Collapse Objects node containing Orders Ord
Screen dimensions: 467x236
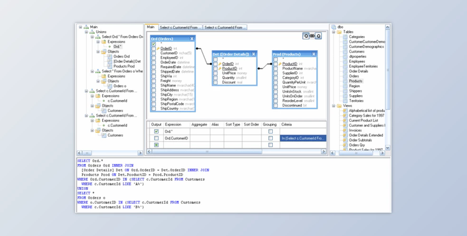click(x=98, y=52)
